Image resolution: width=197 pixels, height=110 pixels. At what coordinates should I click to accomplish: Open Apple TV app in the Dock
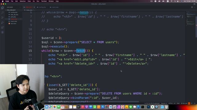click(78, 107)
